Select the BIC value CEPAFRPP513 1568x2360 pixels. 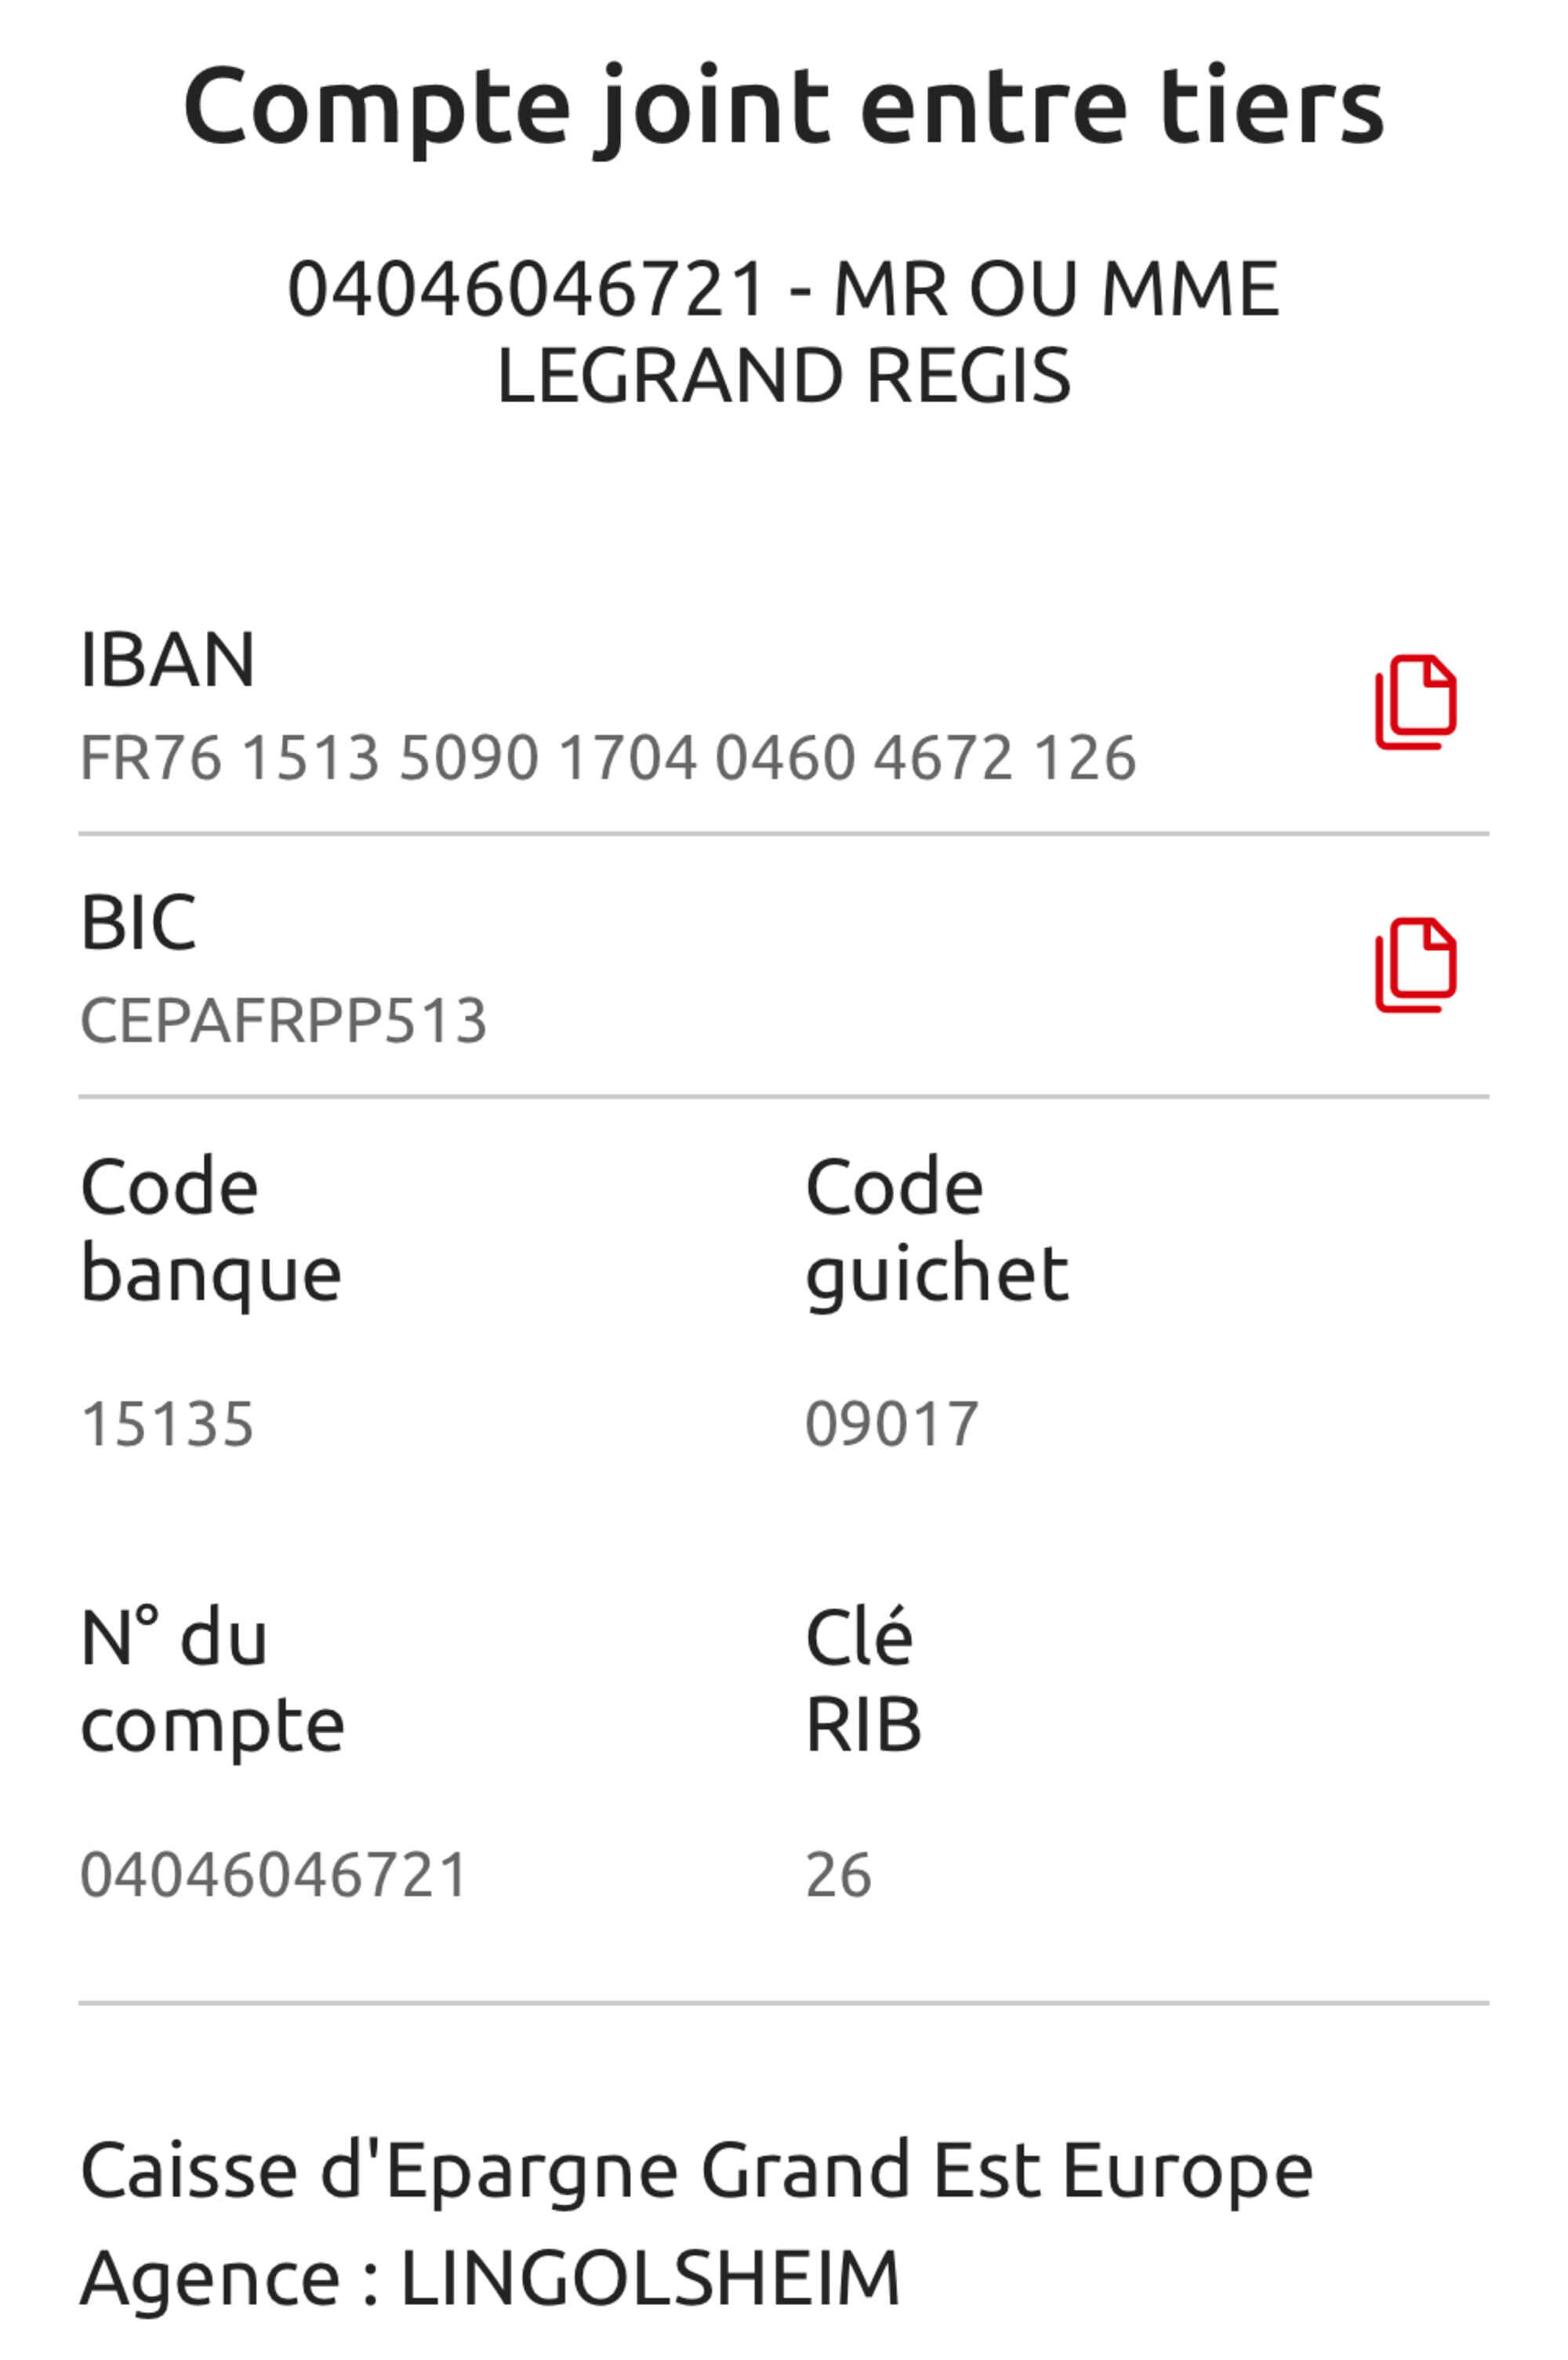coord(284,1021)
